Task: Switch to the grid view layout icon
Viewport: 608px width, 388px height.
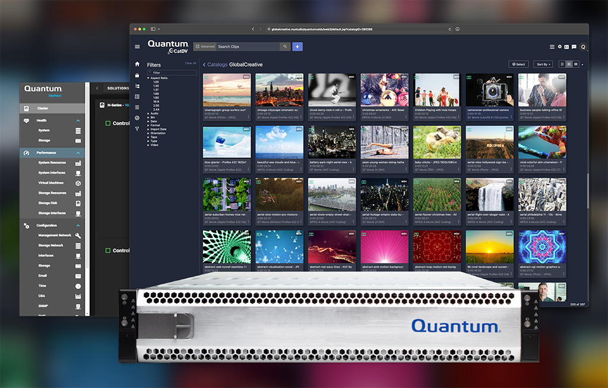Action: click(x=569, y=64)
